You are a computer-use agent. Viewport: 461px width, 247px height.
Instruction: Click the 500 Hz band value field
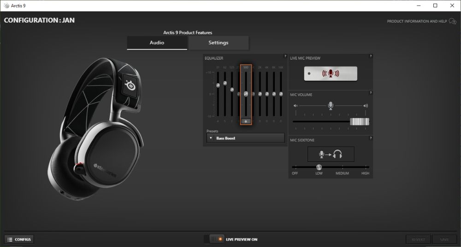pyautogui.click(x=246, y=121)
